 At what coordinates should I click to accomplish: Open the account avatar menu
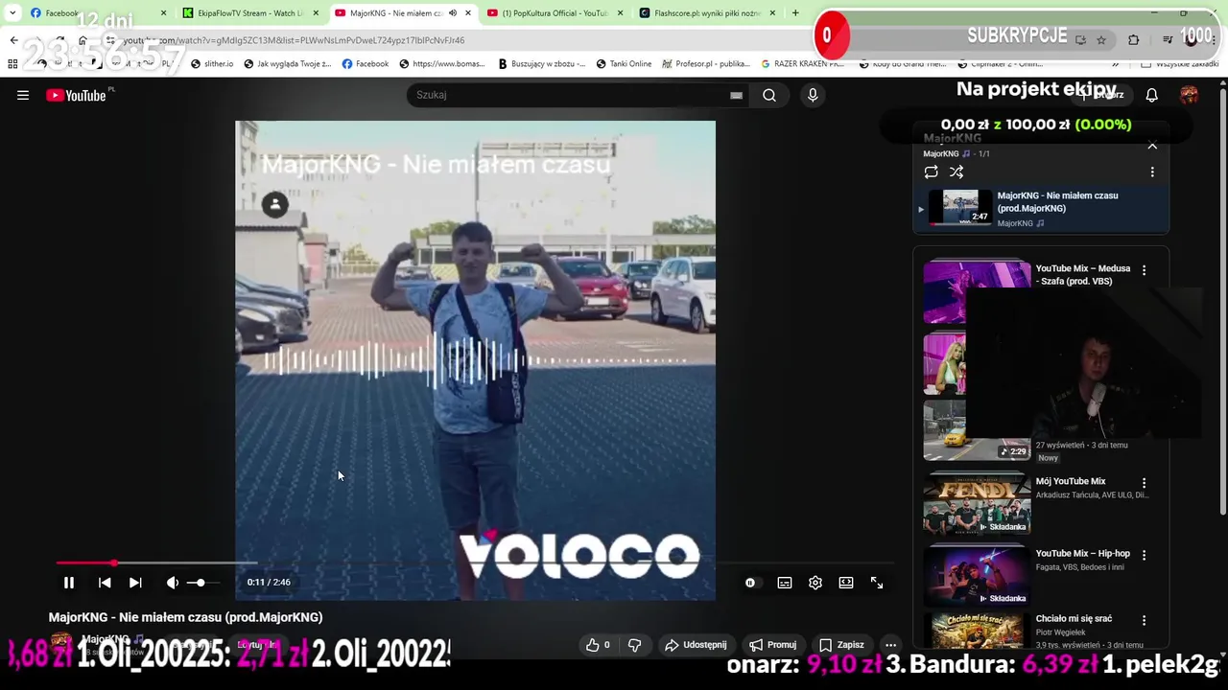1190,95
